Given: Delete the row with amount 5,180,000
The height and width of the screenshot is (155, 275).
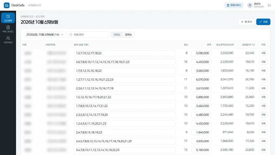Looking at the screenshot, I should [x=263, y=150].
